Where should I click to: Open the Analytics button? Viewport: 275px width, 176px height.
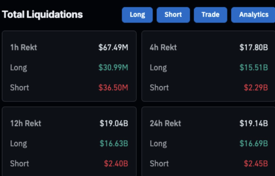(253, 15)
